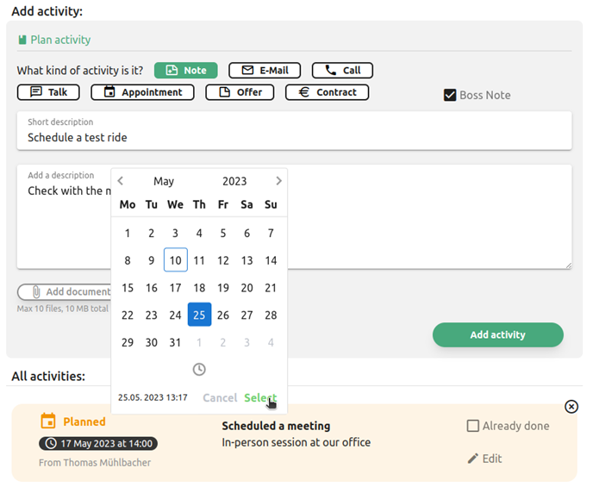Pick May 10 in the calendar

click(x=176, y=260)
